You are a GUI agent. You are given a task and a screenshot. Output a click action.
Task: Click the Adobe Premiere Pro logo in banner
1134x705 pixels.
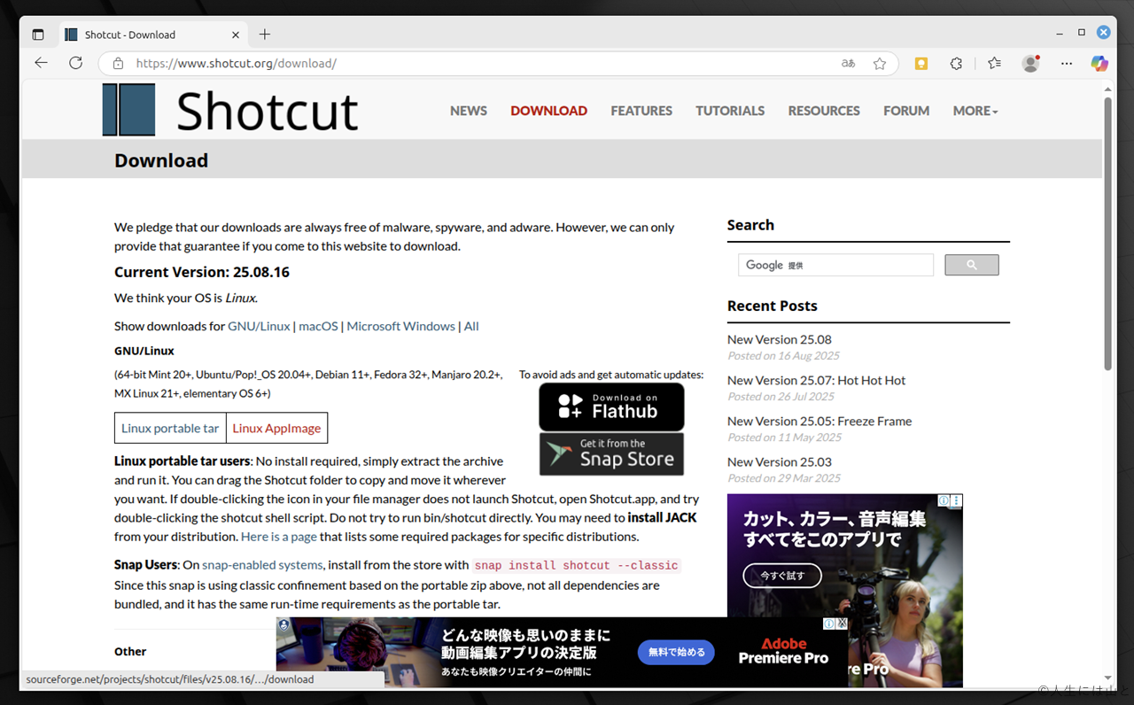(x=783, y=651)
